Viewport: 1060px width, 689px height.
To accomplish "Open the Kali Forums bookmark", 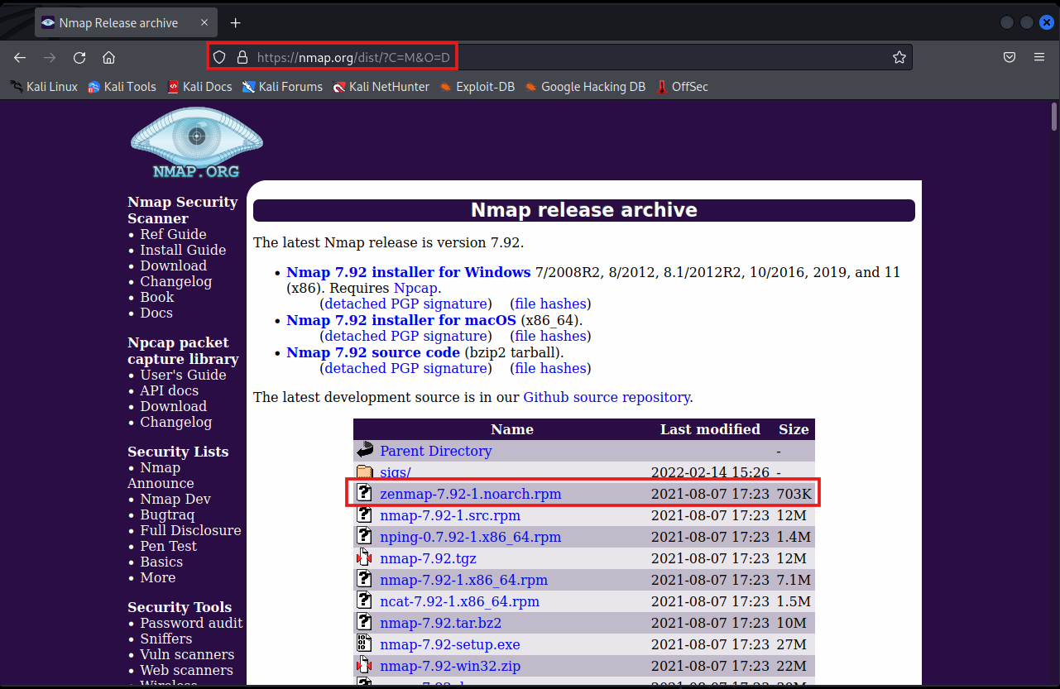I will click(x=282, y=86).
